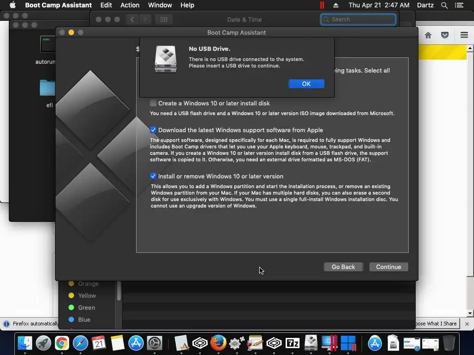Image resolution: width=474 pixels, height=355 pixels.
Task: Check Create a Windows 10 install disk
Action: click(x=153, y=103)
